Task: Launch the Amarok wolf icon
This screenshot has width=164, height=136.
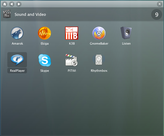Action: click(x=17, y=33)
